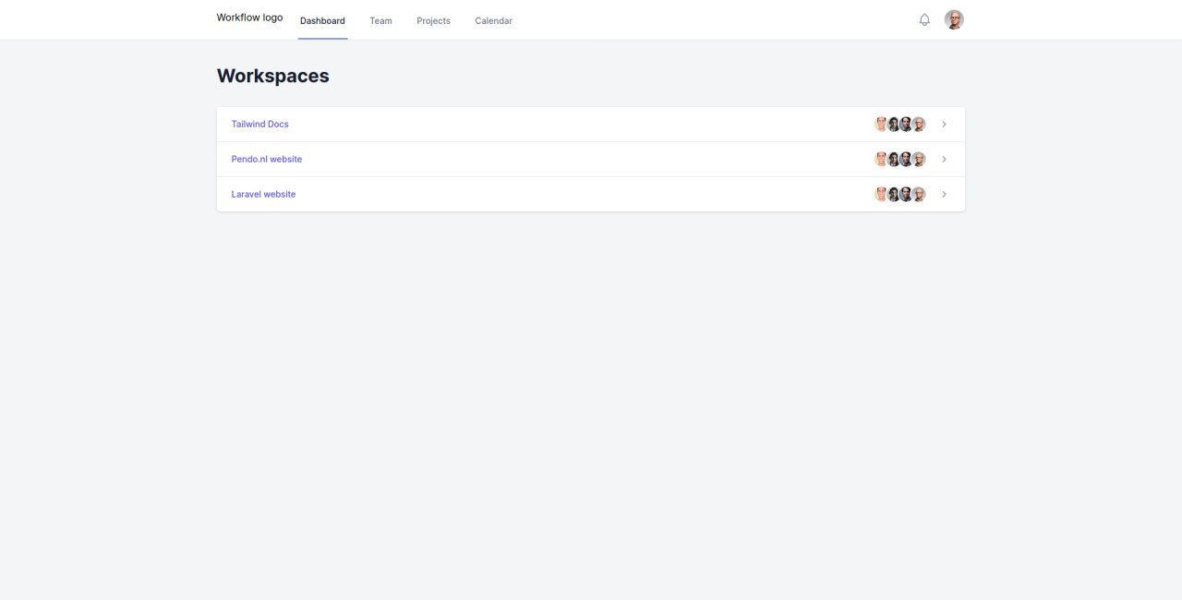Open the user profile avatar menu
The width and height of the screenshot is (1182, 600).
[x=954, y=19]
